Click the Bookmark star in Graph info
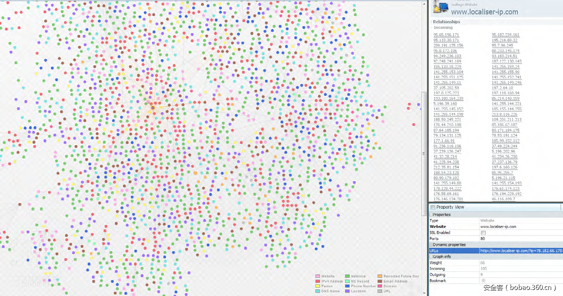563x296 pixels. pos(484,281)
